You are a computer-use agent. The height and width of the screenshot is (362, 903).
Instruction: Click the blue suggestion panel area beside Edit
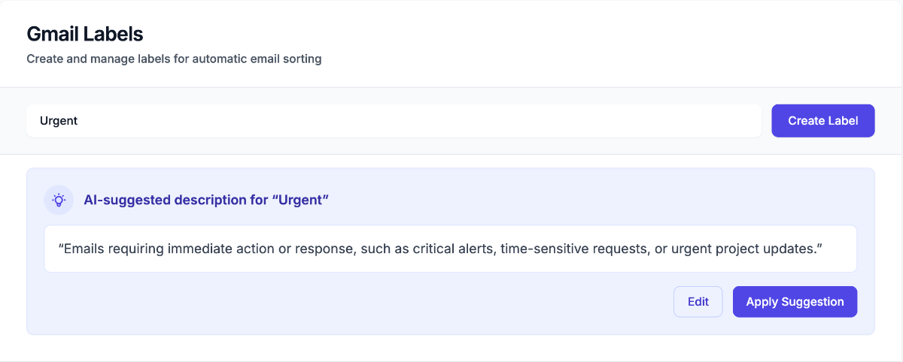pyautogui.click(x=354, y=302)
